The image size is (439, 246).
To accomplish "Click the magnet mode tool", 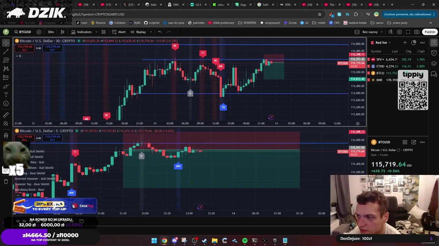I will coord(6,136).
